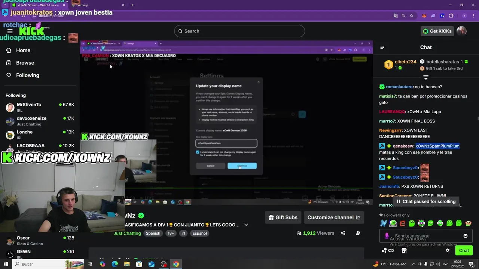Insert the red hat emote at row end
This screenshot has height=269, width=479.
tap(468, 223)
